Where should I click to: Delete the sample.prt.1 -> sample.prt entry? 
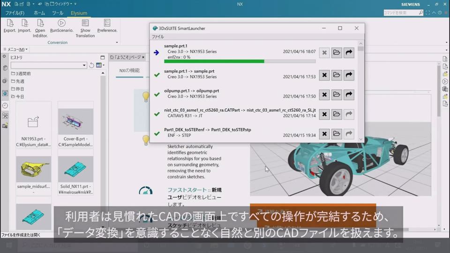pos(324,75)
